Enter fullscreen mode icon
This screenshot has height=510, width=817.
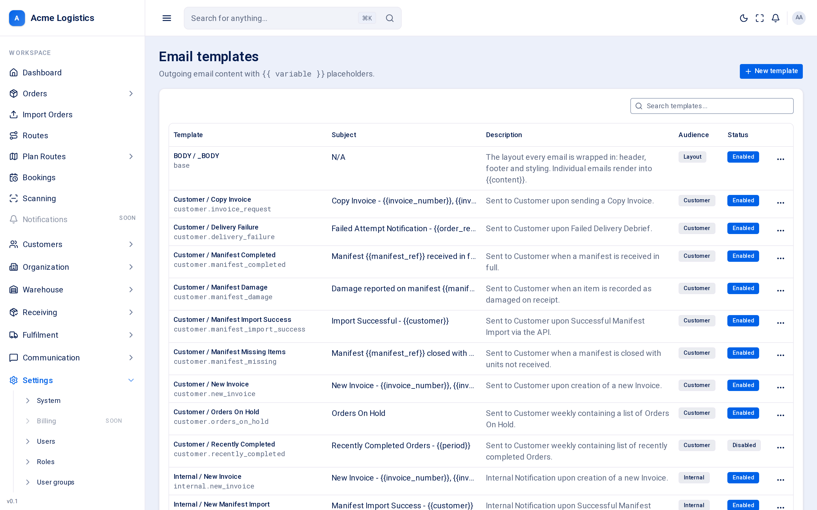click(x=760, y=18)
